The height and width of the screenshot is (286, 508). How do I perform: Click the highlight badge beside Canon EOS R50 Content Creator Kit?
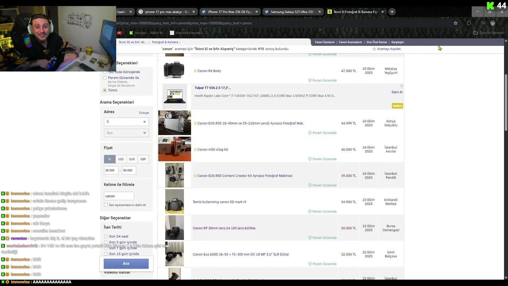point(195,176)
